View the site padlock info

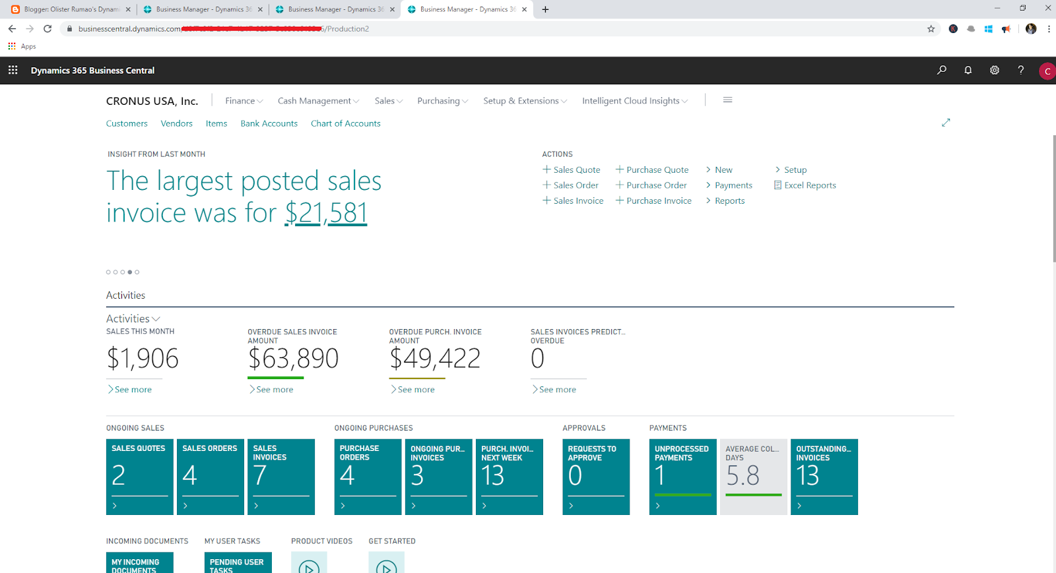coord(69,28)
